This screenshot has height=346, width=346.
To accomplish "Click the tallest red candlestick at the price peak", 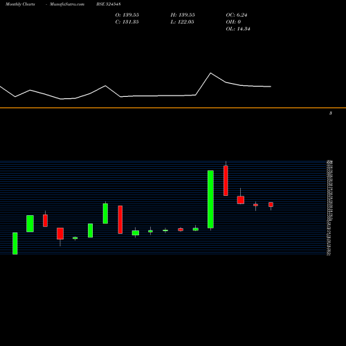I will click(226, 181).
